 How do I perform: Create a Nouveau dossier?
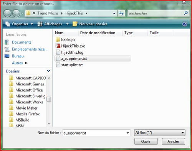[90, 24]
